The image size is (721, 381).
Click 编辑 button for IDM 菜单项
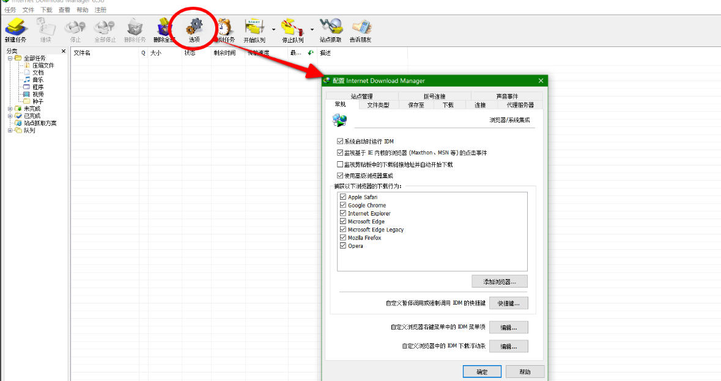[x=509, y=327]
